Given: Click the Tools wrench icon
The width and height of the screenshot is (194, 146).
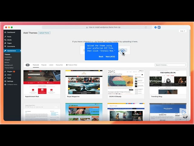Looking at the screenshot, I should click(x=5, y=78).
